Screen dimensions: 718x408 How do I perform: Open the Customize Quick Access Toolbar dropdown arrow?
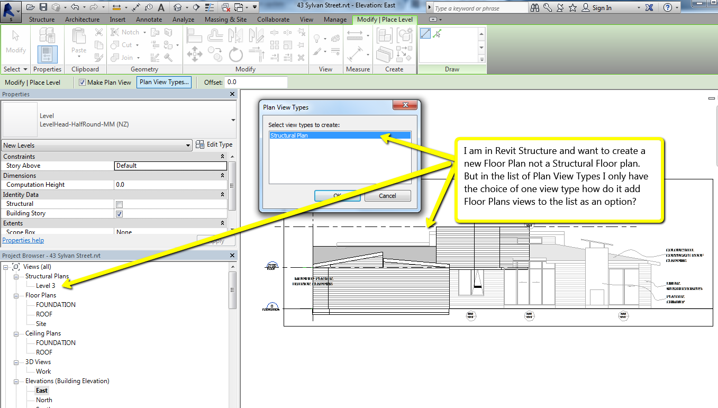click(255, 7)
